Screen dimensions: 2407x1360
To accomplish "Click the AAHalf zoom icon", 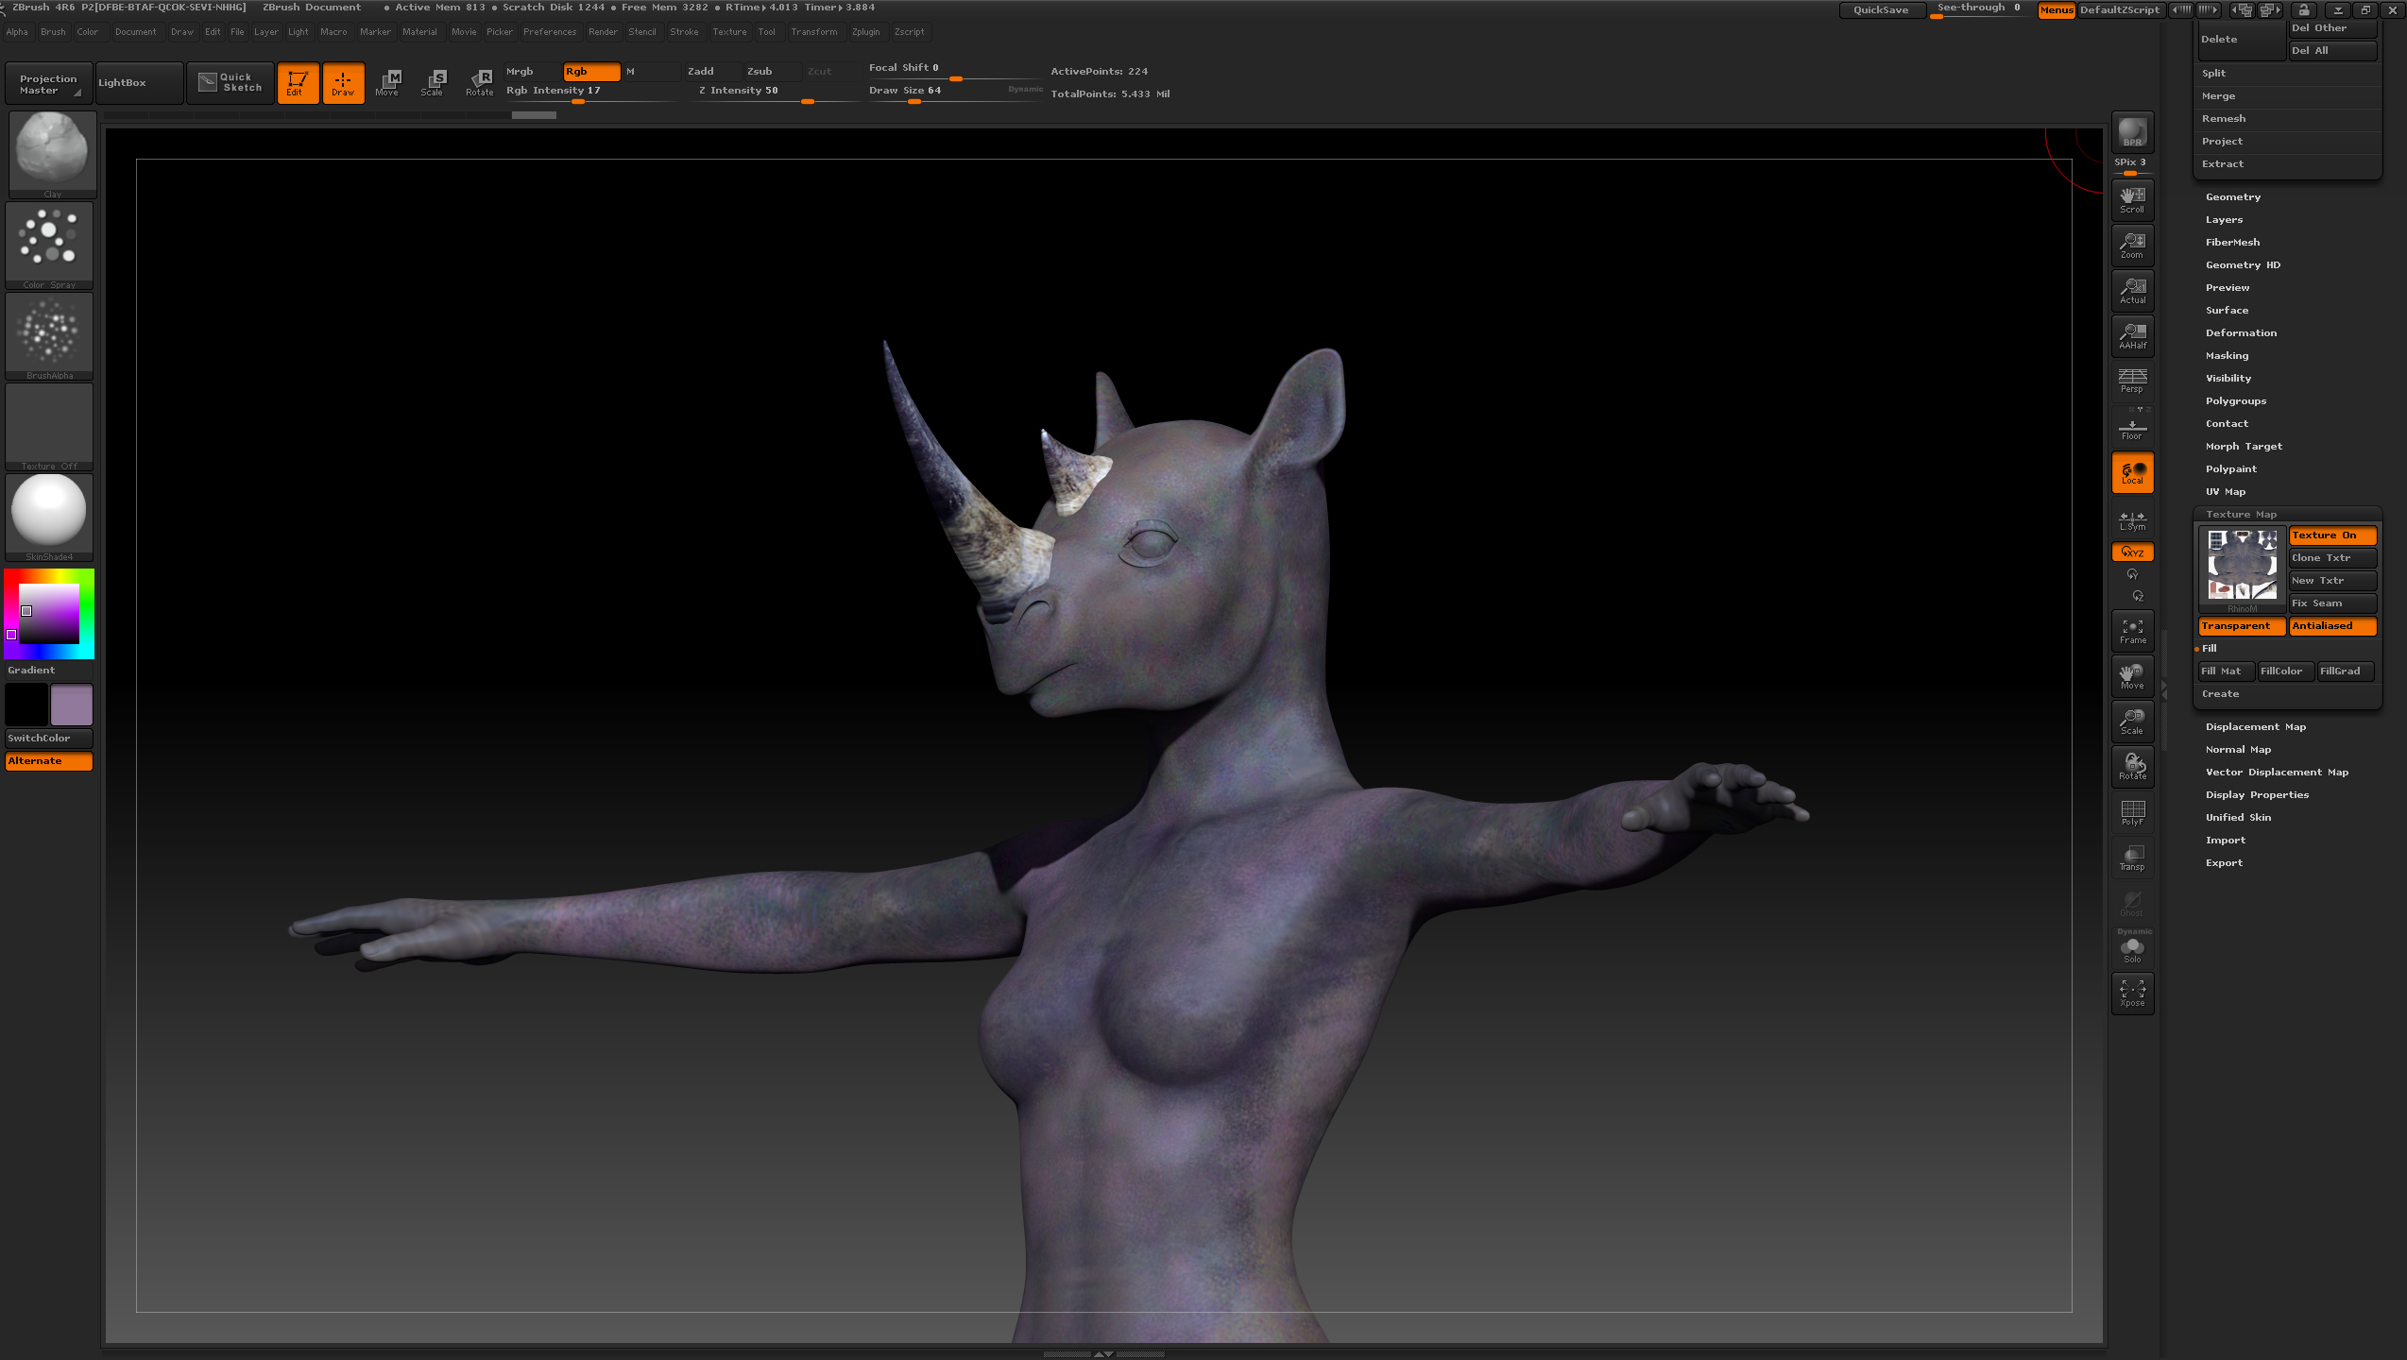I will tap(2132, 335).
